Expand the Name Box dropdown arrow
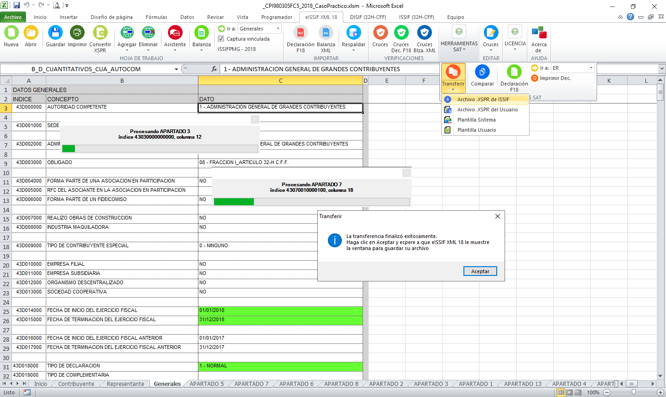 (176, 69)
